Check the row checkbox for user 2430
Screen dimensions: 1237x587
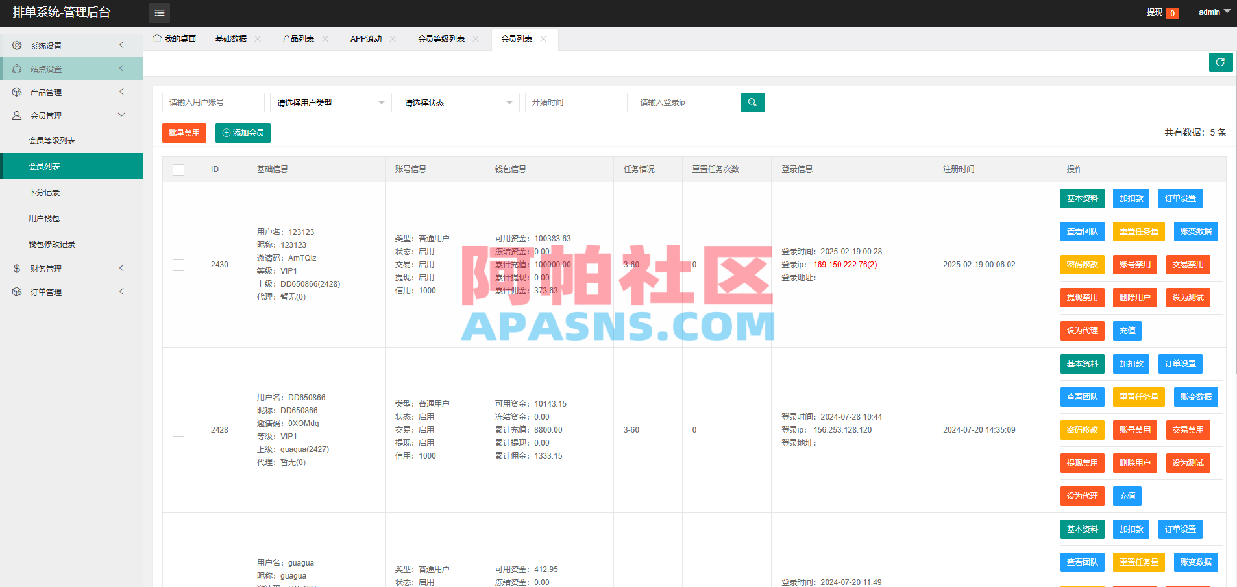click(178, 265)
